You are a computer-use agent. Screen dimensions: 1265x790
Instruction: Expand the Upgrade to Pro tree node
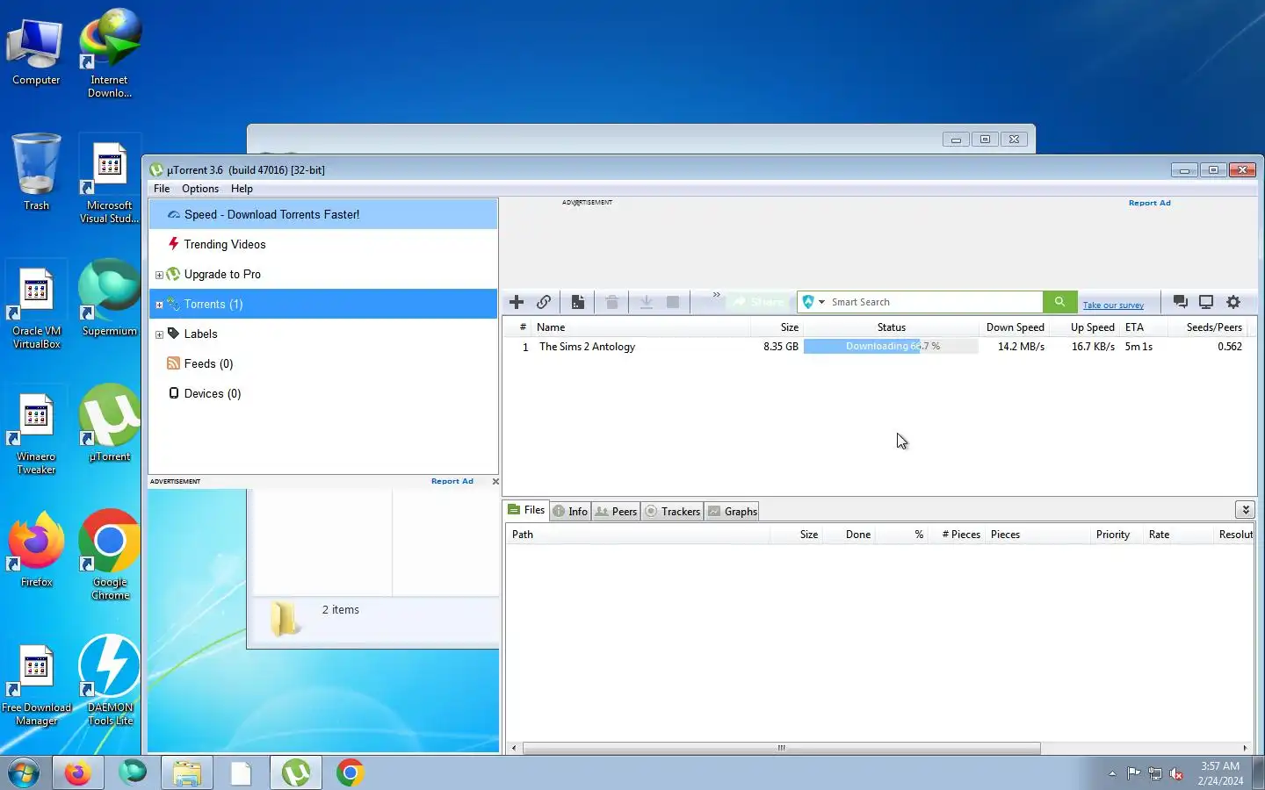pyautogui.click(x=159, y=275)
